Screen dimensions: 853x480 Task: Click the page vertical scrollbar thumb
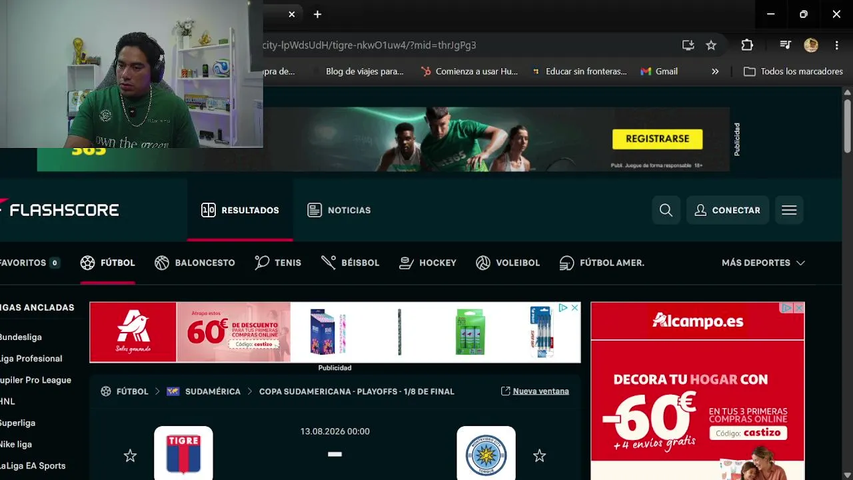[847, 127]
